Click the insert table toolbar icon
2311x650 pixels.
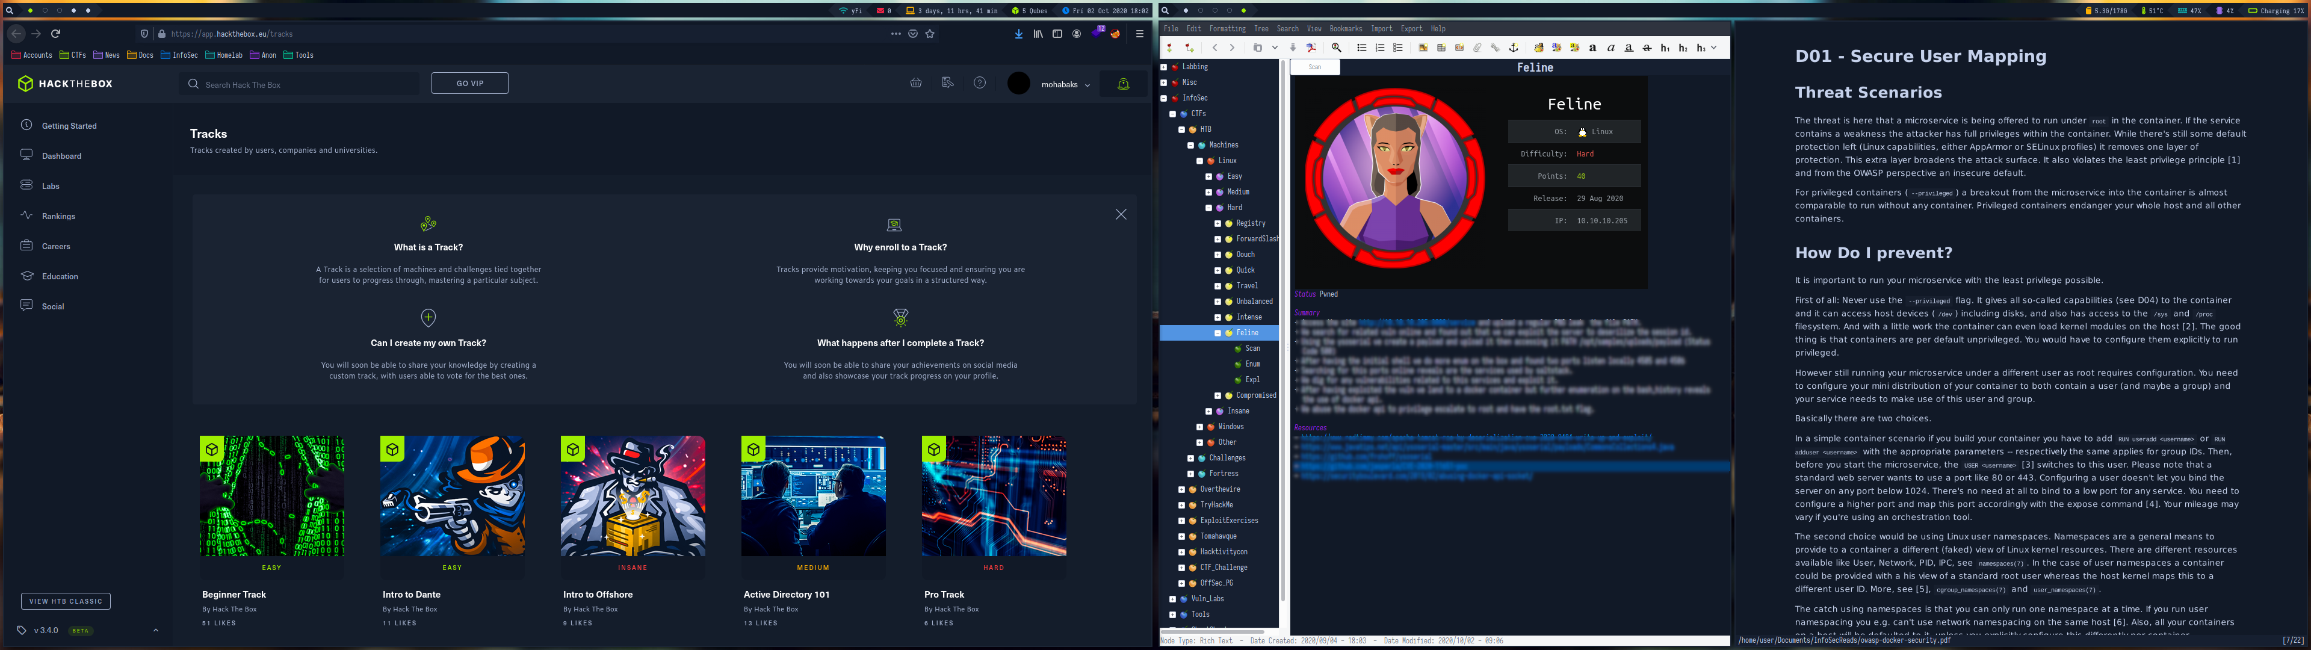(1442, 48)
